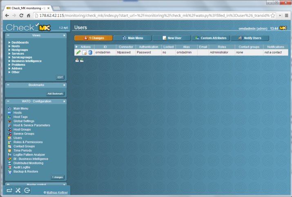Image resolution: width=292 pixels, height=197 pixels.
Task: Bookmark this page with star icon
Action: pos(273,15)
